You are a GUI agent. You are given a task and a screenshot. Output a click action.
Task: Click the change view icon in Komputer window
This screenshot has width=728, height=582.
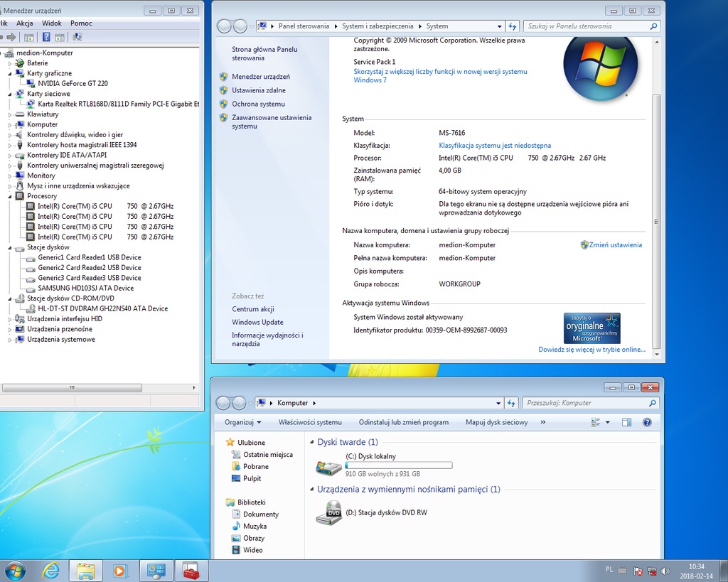tap(595, 422)
